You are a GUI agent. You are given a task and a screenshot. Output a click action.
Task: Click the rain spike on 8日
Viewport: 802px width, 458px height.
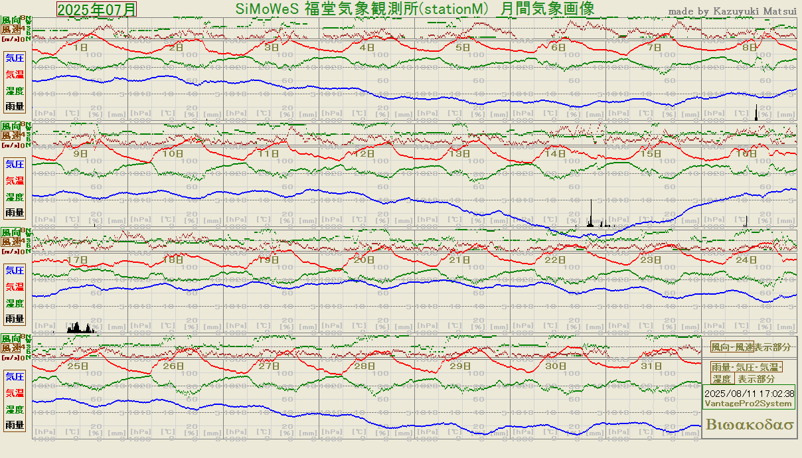point(757,113)
